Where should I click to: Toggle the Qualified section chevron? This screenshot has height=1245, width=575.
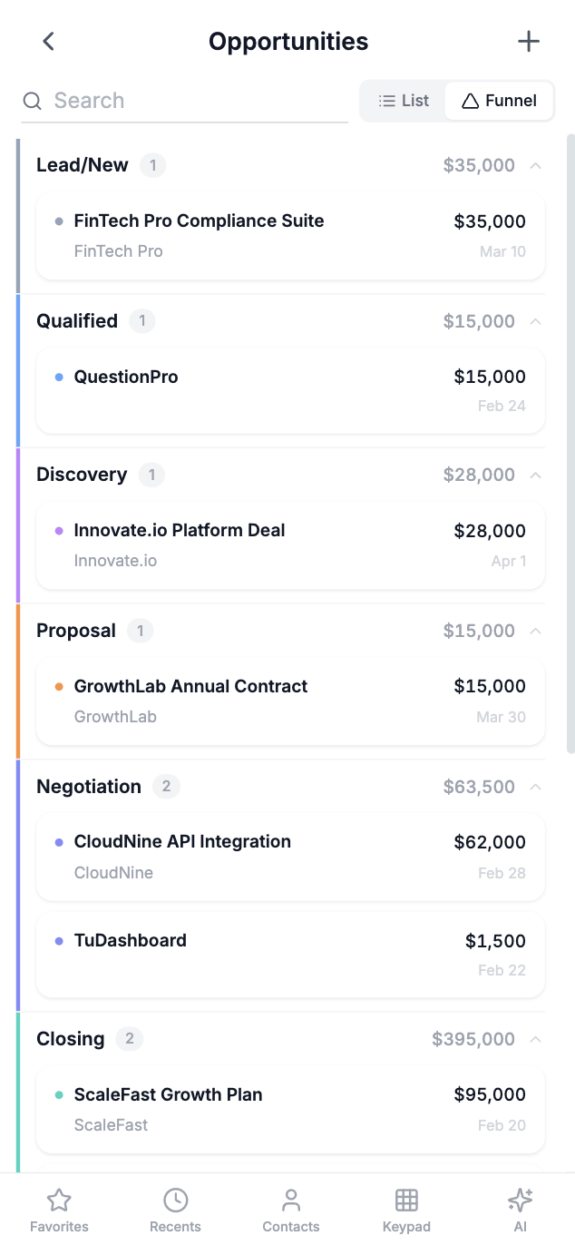pos(536,321)
